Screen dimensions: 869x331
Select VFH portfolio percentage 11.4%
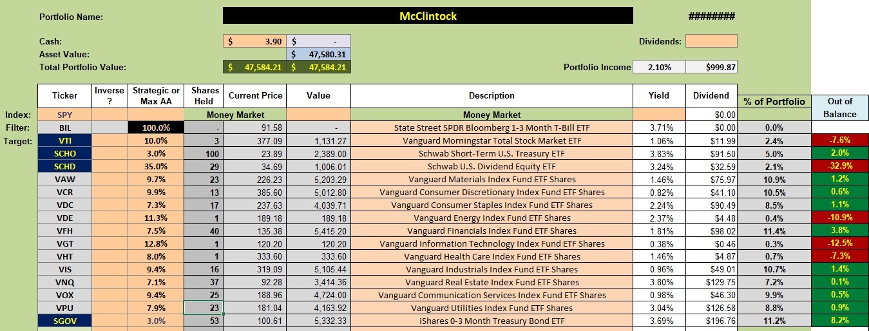tap(774, 231)
